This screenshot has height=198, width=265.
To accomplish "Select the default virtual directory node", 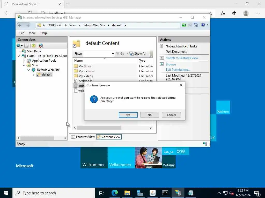I will 47,75.
